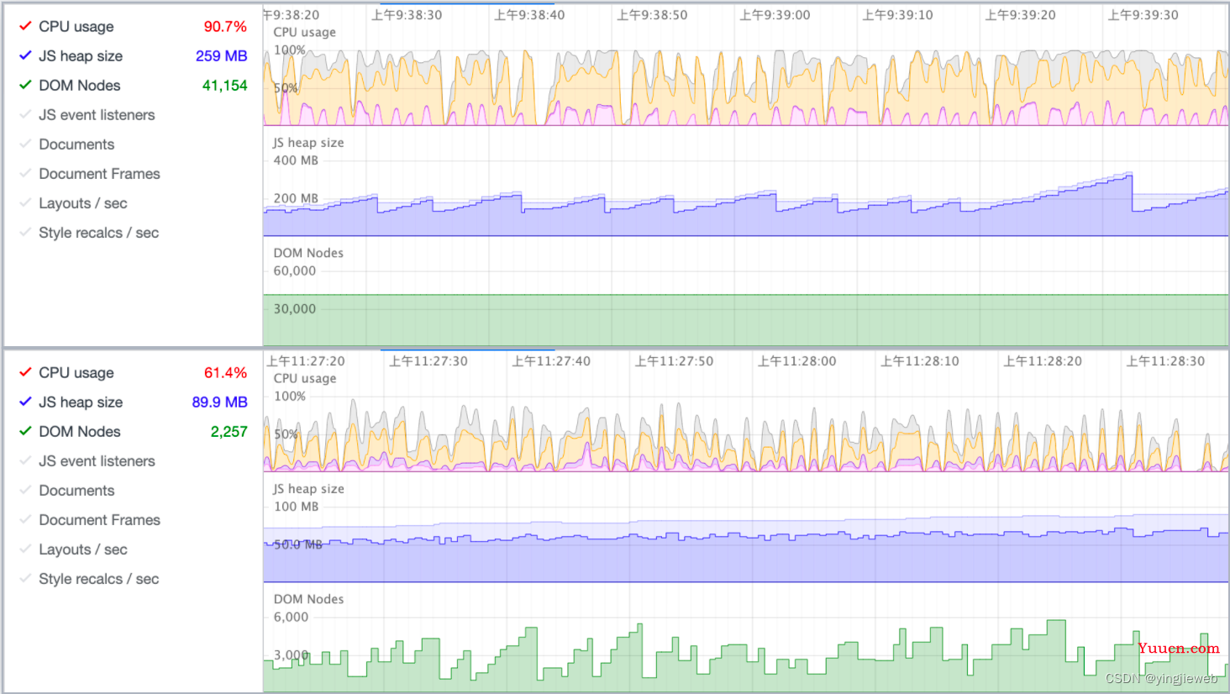Image resolution: width=1230 pixels, height=694 pixels.
Task: Enable Documents metric in lower monitor
Action: (25, 490)
